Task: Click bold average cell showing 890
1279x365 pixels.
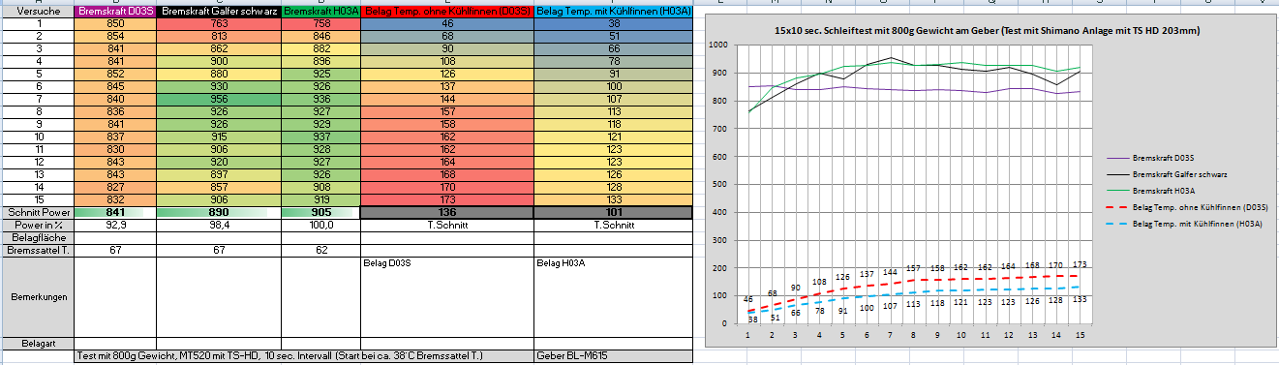Action: (x=218, y=212)
